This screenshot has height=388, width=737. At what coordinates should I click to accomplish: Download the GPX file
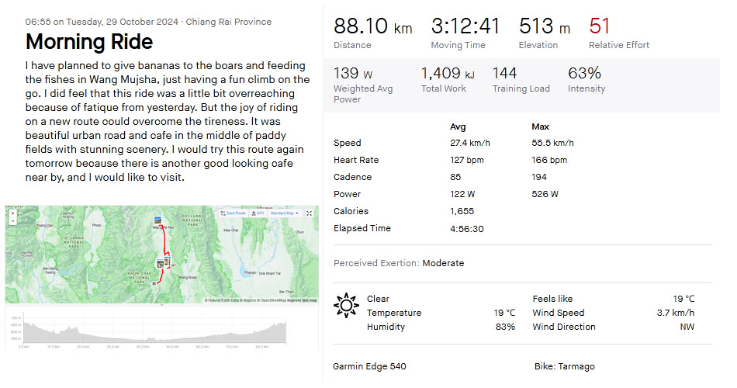point(258,213)
